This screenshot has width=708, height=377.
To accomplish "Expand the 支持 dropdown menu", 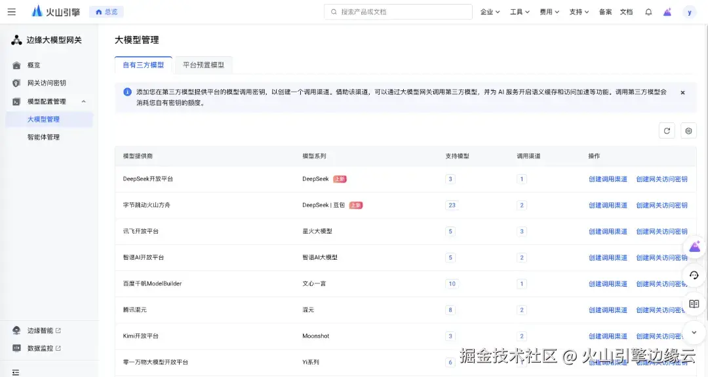I will 579,12.
